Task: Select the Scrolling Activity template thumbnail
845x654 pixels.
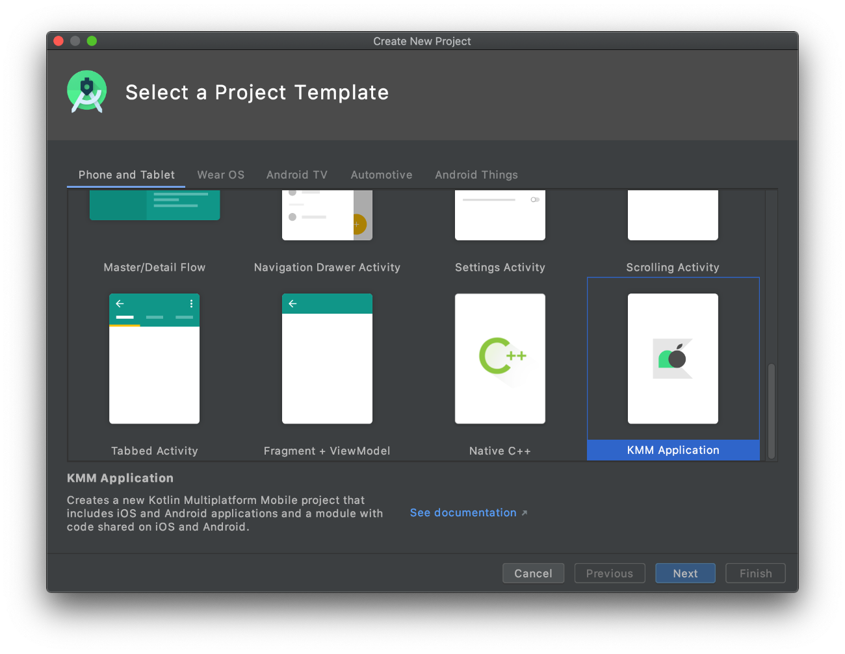Action: tap(673, 215)
